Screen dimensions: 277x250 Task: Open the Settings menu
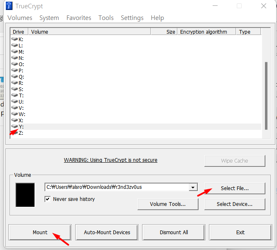click(132, 18)
